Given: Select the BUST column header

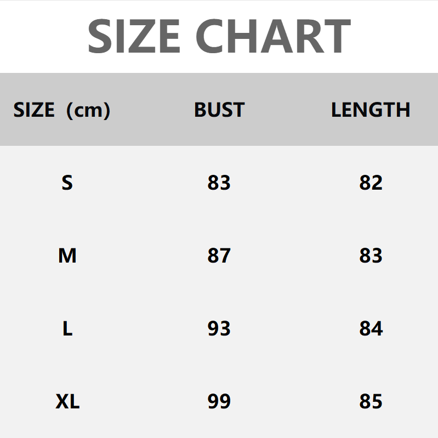Looking at the screenshot, I should coord(219,110).
